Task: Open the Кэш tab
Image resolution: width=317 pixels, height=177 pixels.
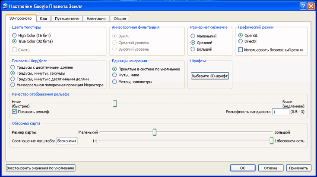Action: (x=43, y=18)
